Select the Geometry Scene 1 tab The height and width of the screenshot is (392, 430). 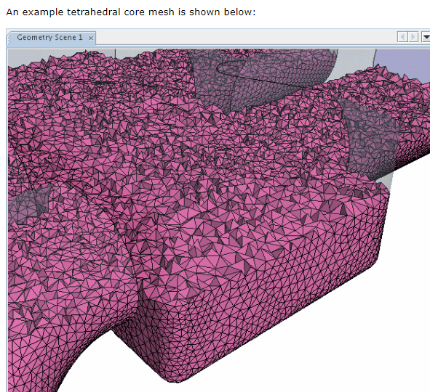tap(50, 38)
